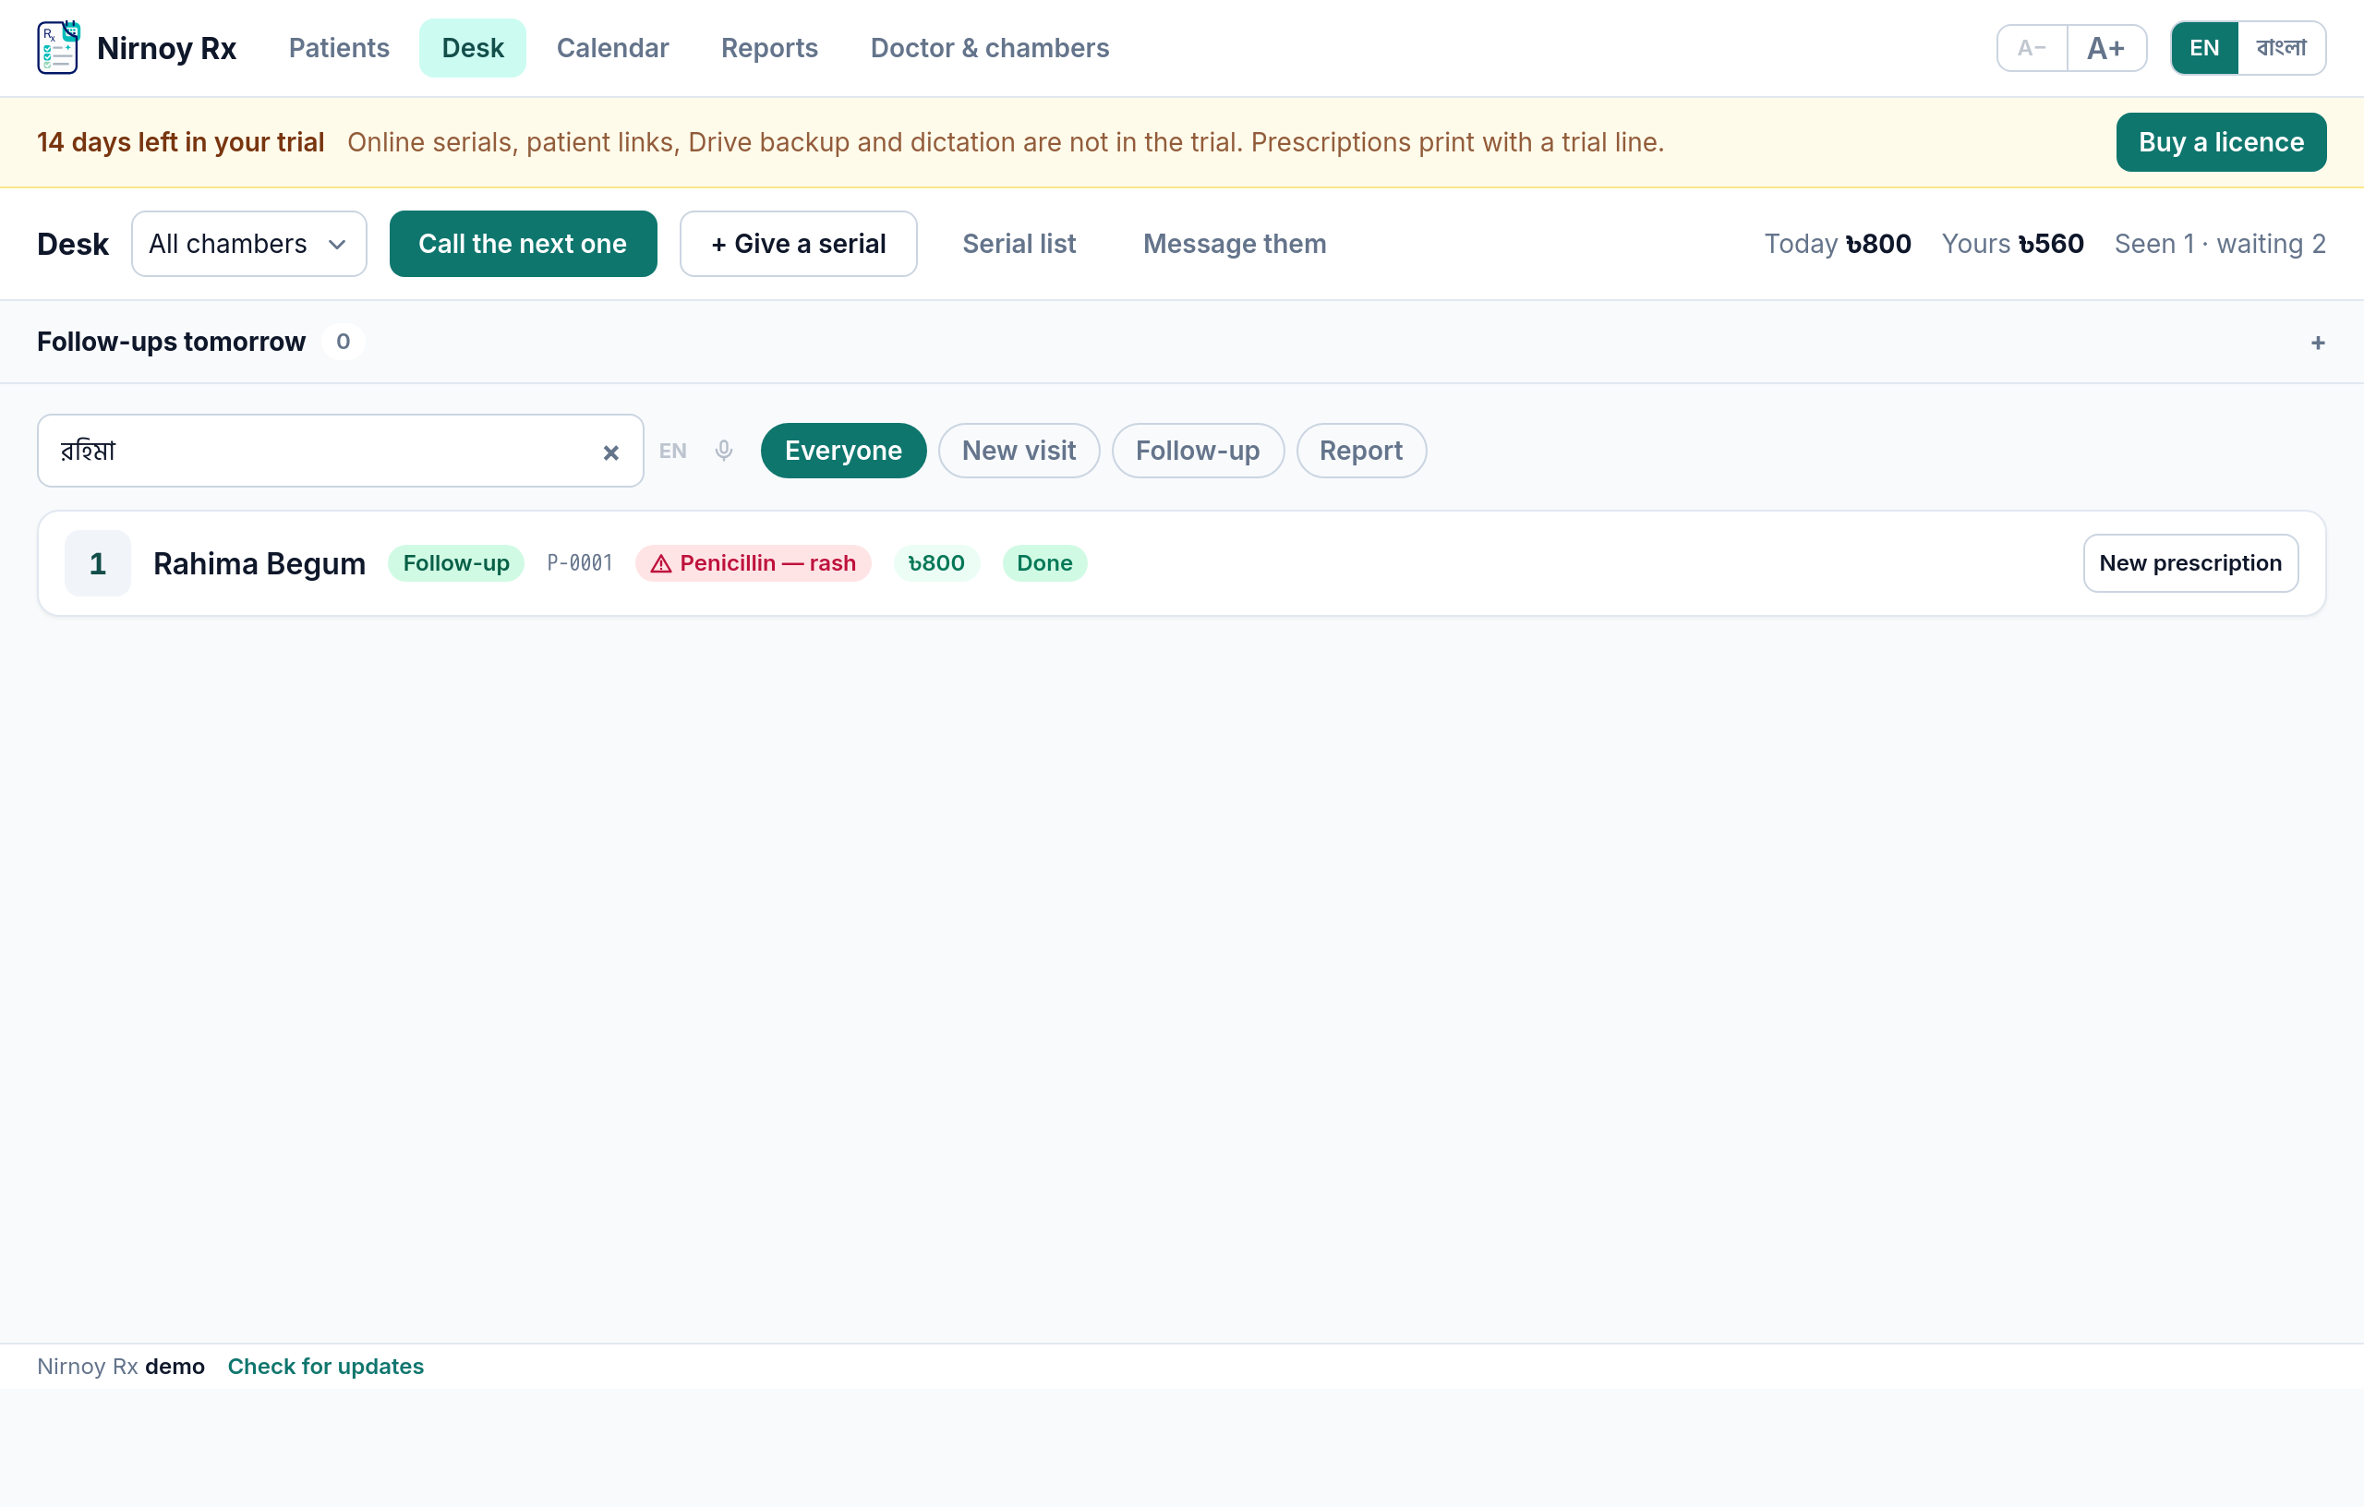
Task: Select the Everyone filter chip
Action: [x=843, y=451]
